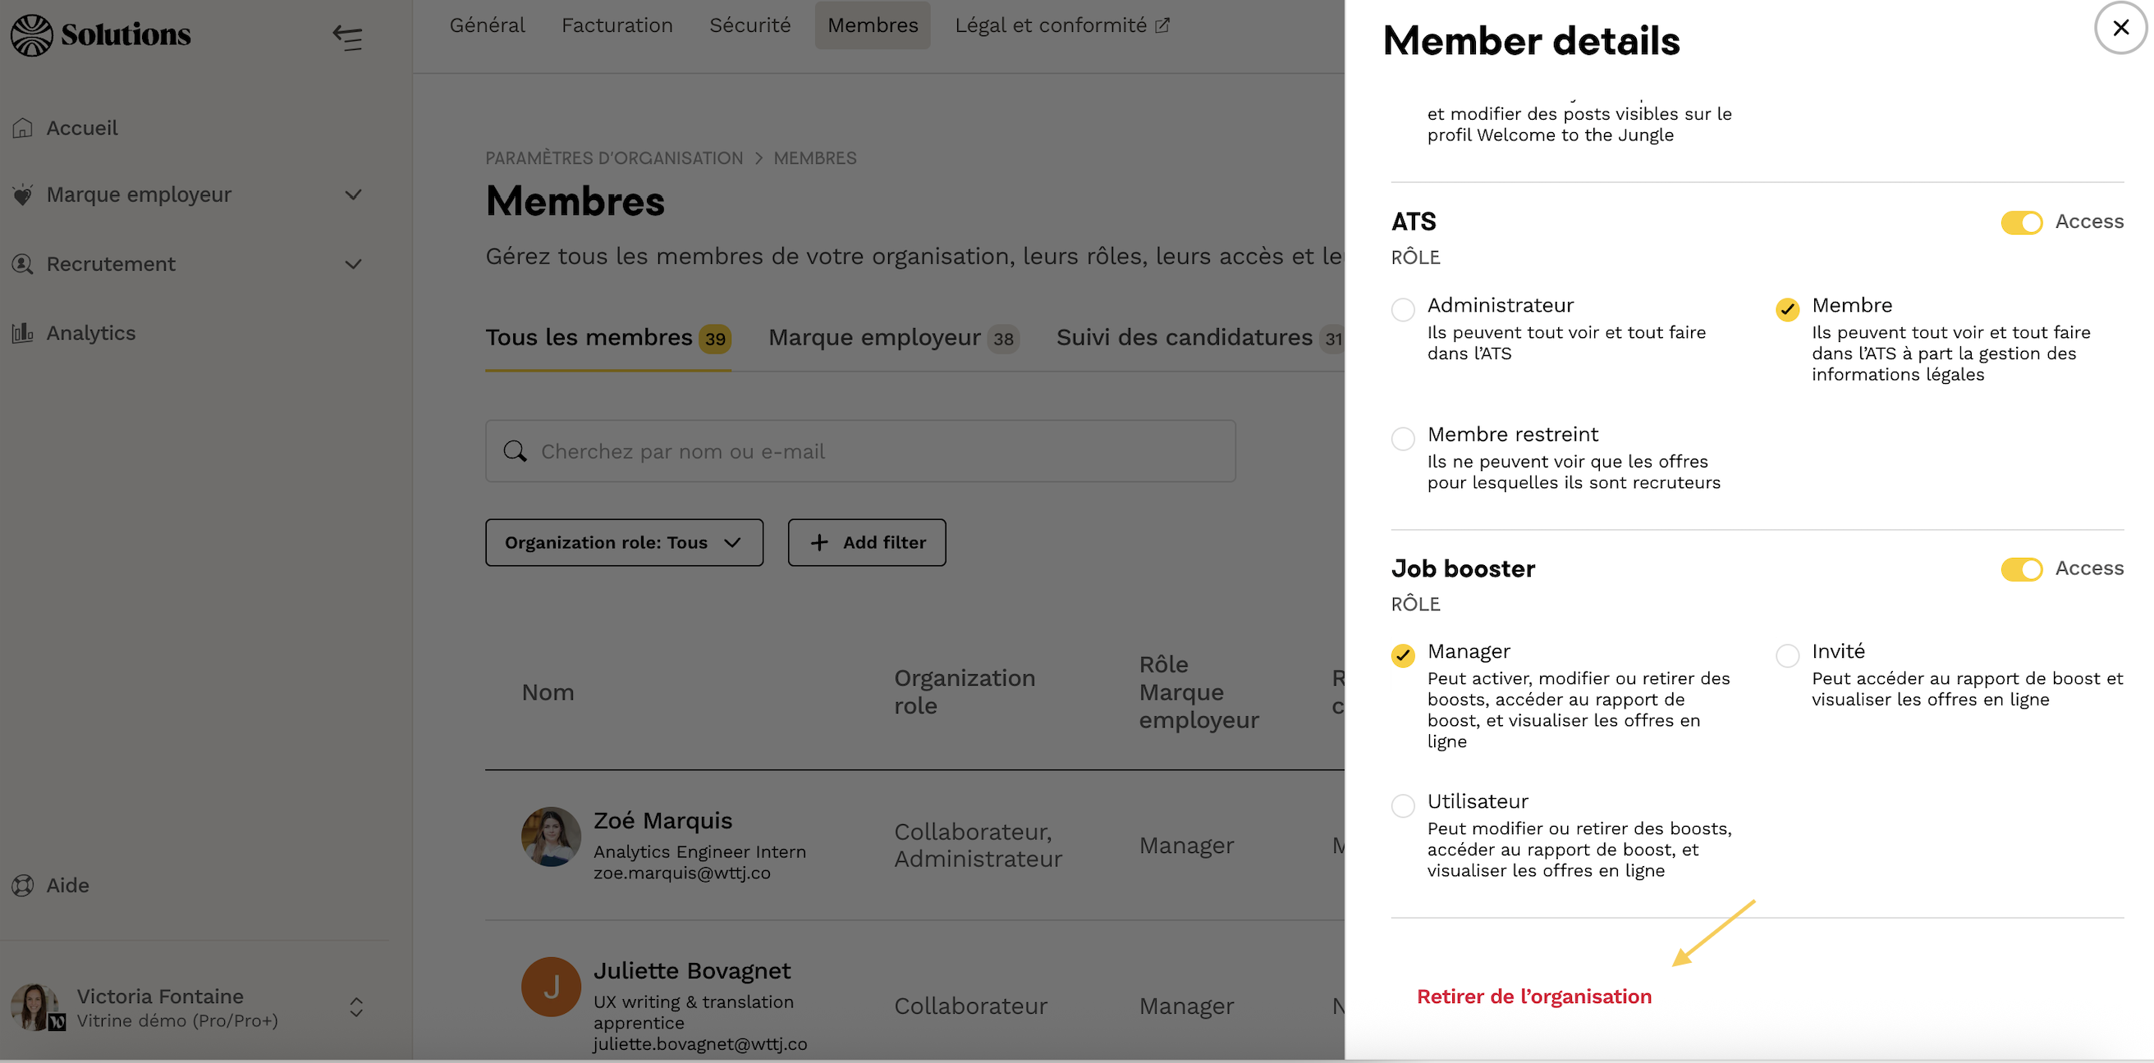Open the Aide help icon
Image resolution: width=2154 pixels, height=1063 pixels.
[x=23, y=885]
